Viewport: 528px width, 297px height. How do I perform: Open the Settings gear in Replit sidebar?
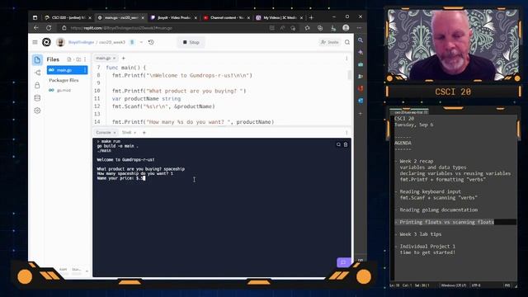pos(37,111)
